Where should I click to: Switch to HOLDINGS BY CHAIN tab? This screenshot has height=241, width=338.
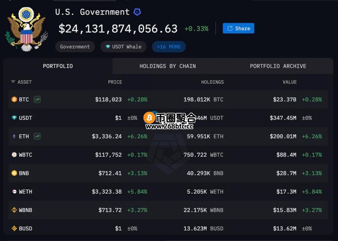point(168,66)
